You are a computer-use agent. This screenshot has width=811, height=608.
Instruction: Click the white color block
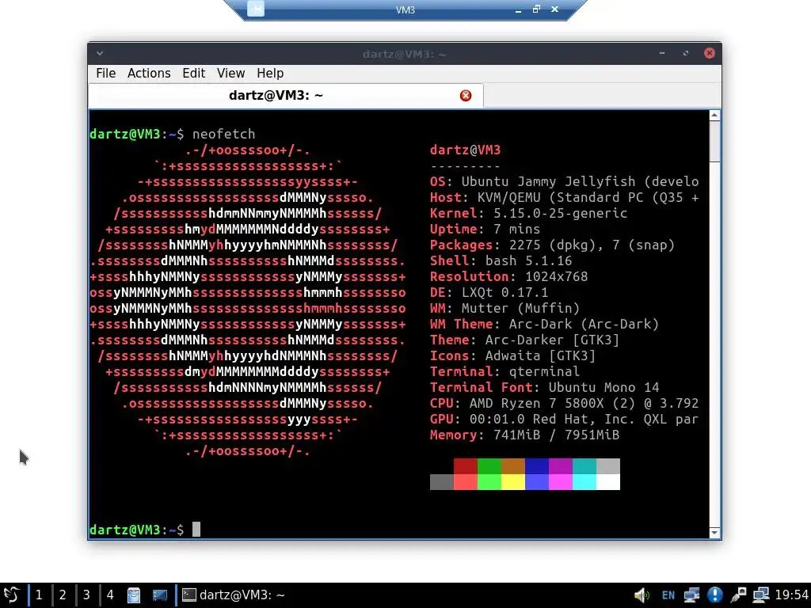(x=608, y=482)
